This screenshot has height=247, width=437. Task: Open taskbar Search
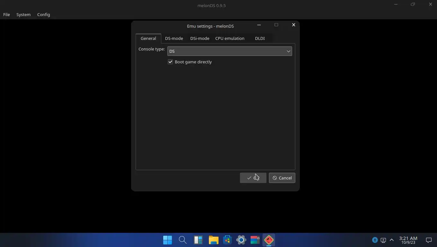[183, 240]
